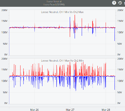The image size is (125, 111).
Task: Click the top chart left '50V' axis label
Action: pyautogui.click(x=5, y=44)
